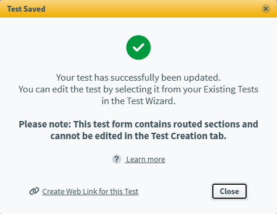Click "cannot be edited in the" bold line
277x214 pixels.
138,136
